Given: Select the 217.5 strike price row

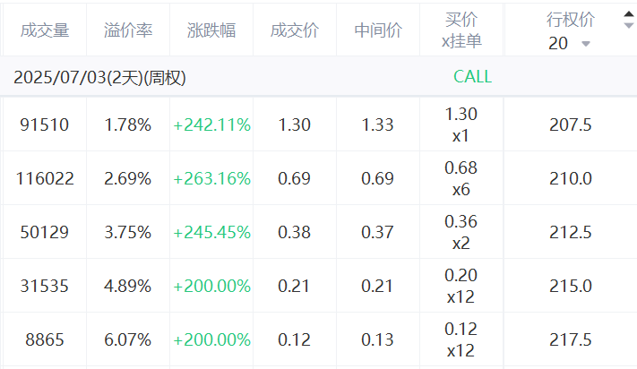Looking at the screenshot, I should point(319,339).
